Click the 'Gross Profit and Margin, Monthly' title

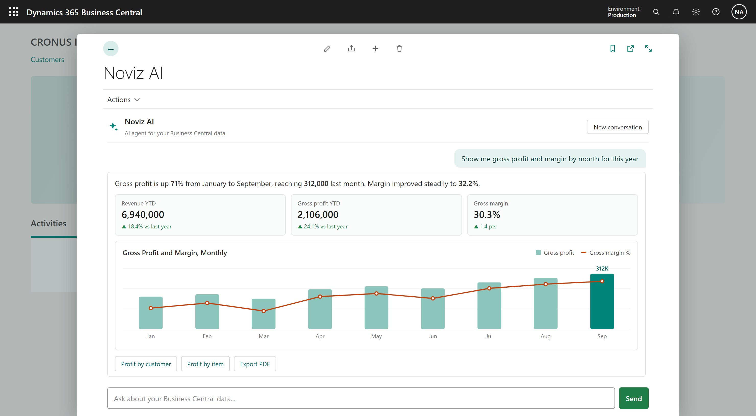(x=175, y=253)
